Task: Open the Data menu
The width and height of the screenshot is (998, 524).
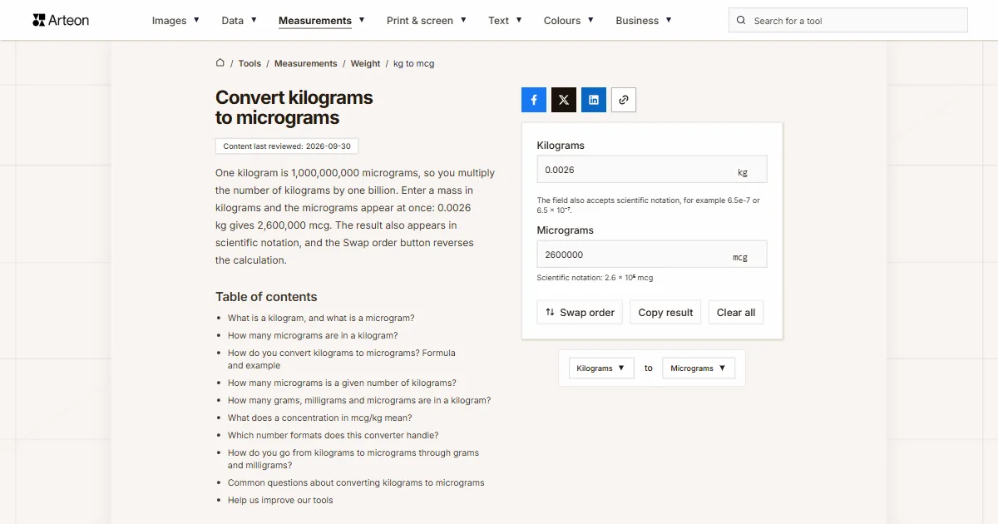Action: click(240, 21)
